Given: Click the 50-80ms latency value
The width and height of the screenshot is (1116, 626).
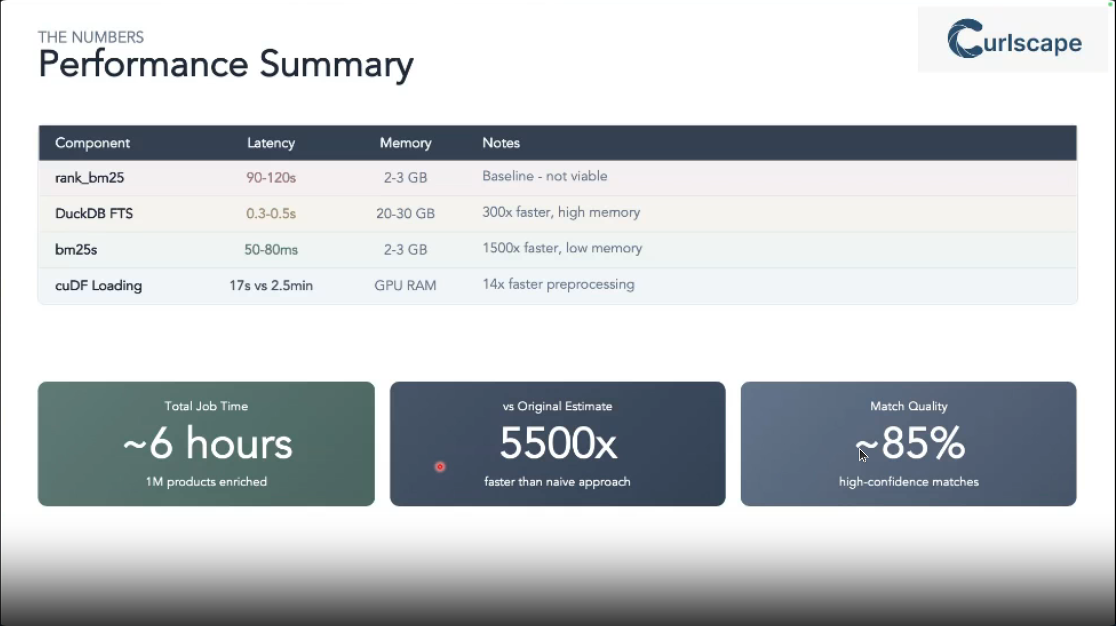Looking at the screenshot, I should [271, 250].
